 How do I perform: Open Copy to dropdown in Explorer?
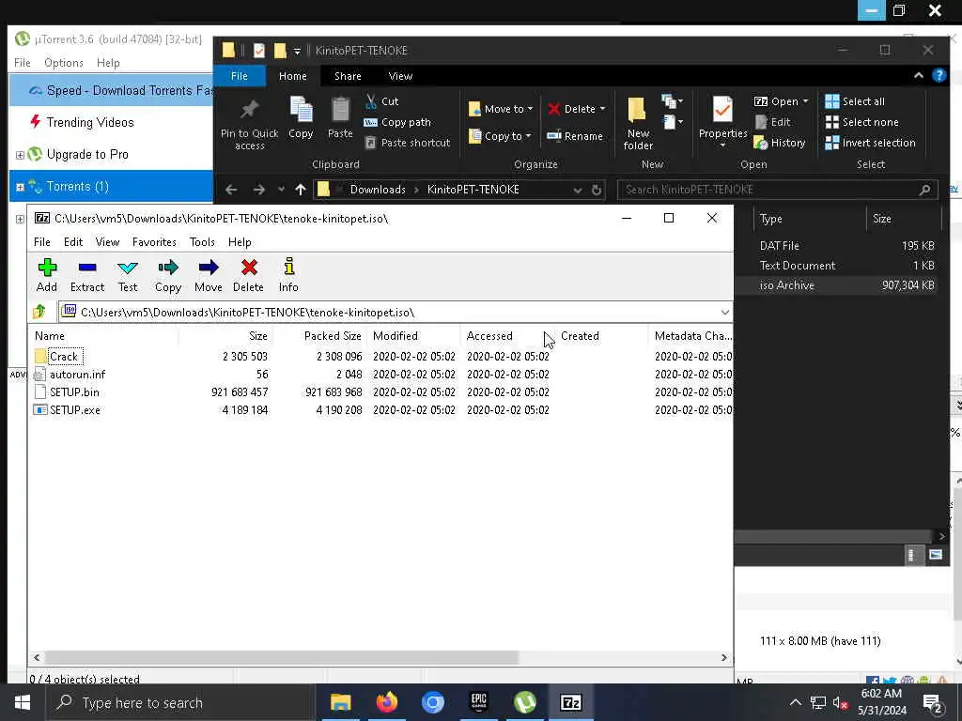500,136
